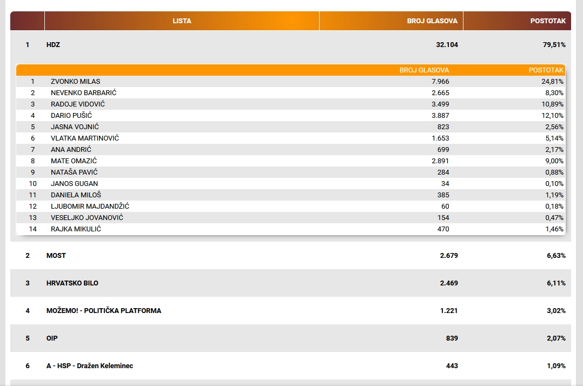Image resolution: width=583 pixels, height=386 pixels.
Task: Click the 699 votes cell
Action: tap(443, 149)
